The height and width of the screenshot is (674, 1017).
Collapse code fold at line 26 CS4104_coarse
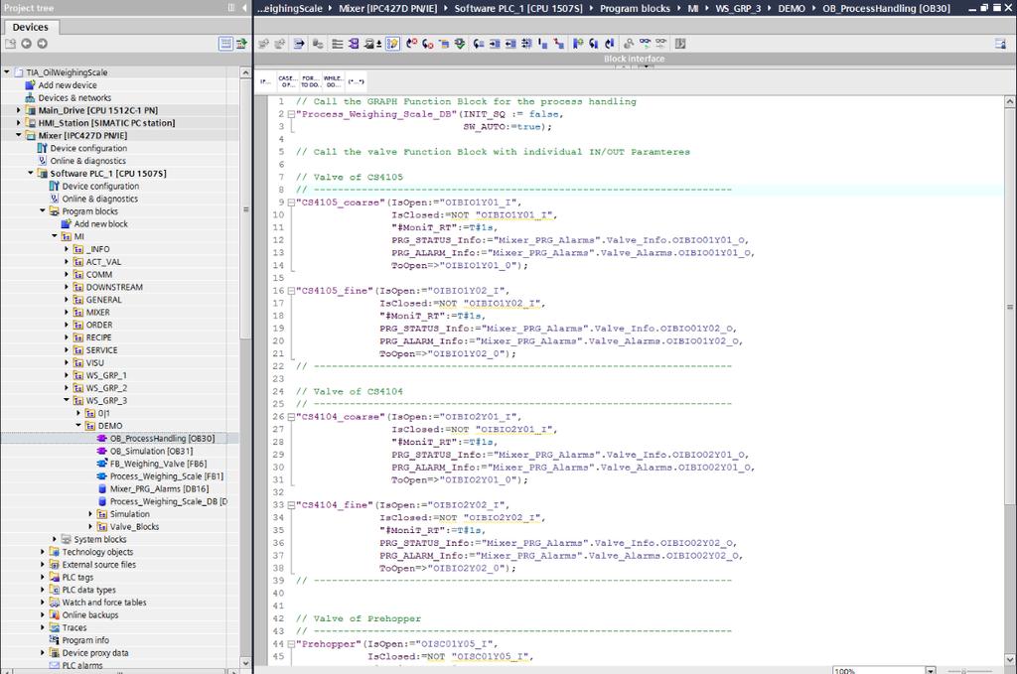click(291, 417)
